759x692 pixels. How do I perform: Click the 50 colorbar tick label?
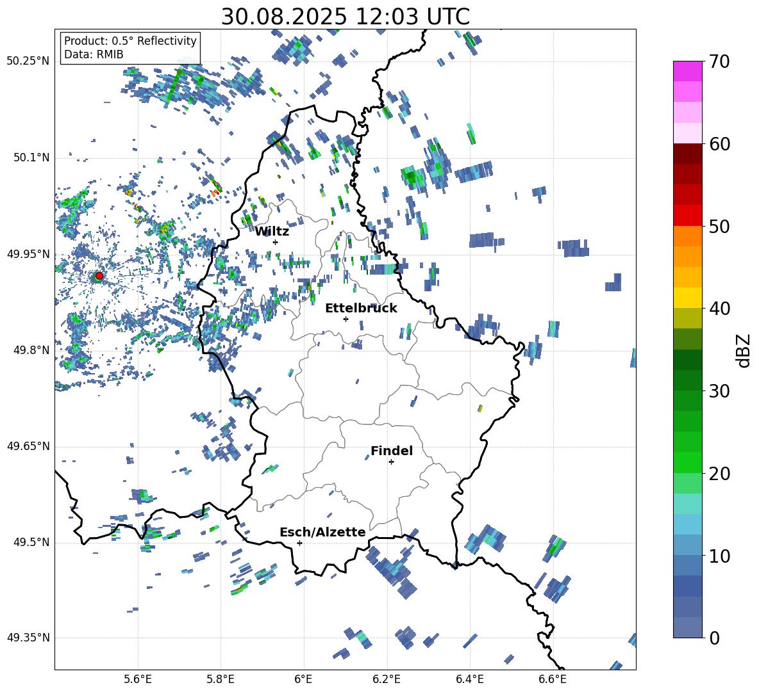click(719, 226)
